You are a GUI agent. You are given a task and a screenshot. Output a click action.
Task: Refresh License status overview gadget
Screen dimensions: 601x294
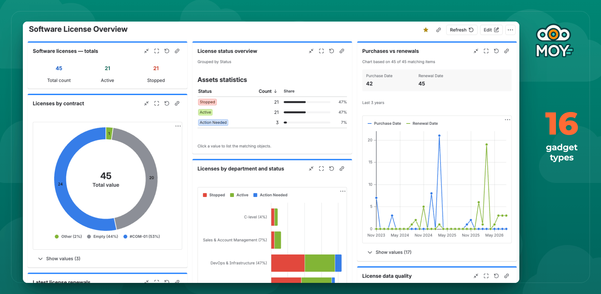tap(332, 51)
